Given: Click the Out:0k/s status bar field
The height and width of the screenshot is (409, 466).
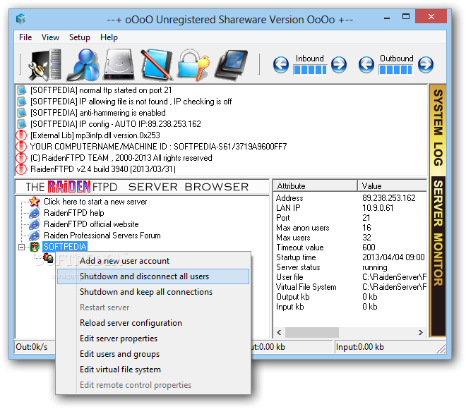Looking at the screenshot, I should coord(35,347).
